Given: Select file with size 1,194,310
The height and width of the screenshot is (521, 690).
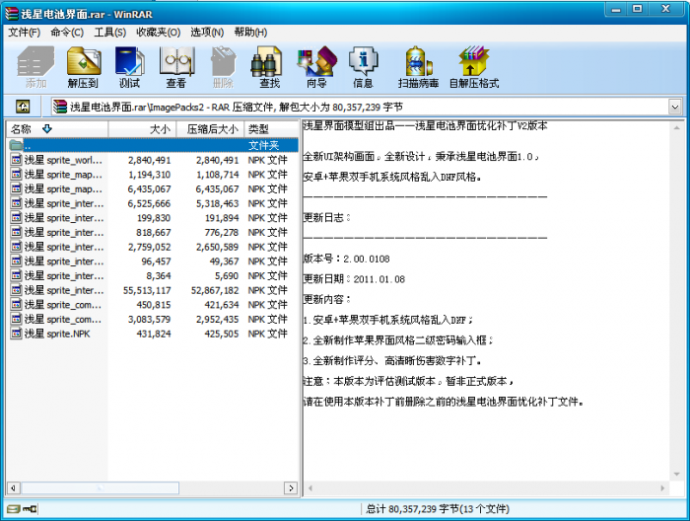Looking at the screenshot, I should click(x=153, y=175).
